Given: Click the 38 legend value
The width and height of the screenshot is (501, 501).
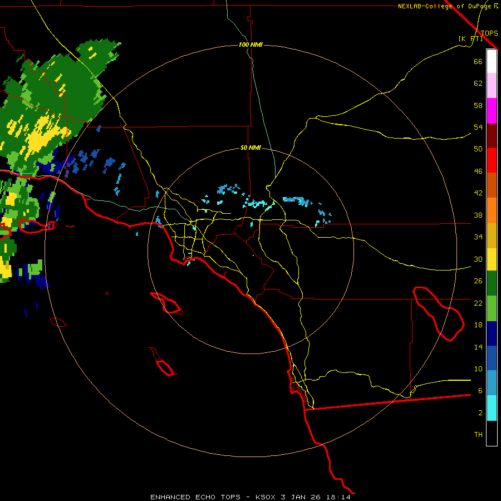Looking at the screenshot, I should tap(478, 215).
